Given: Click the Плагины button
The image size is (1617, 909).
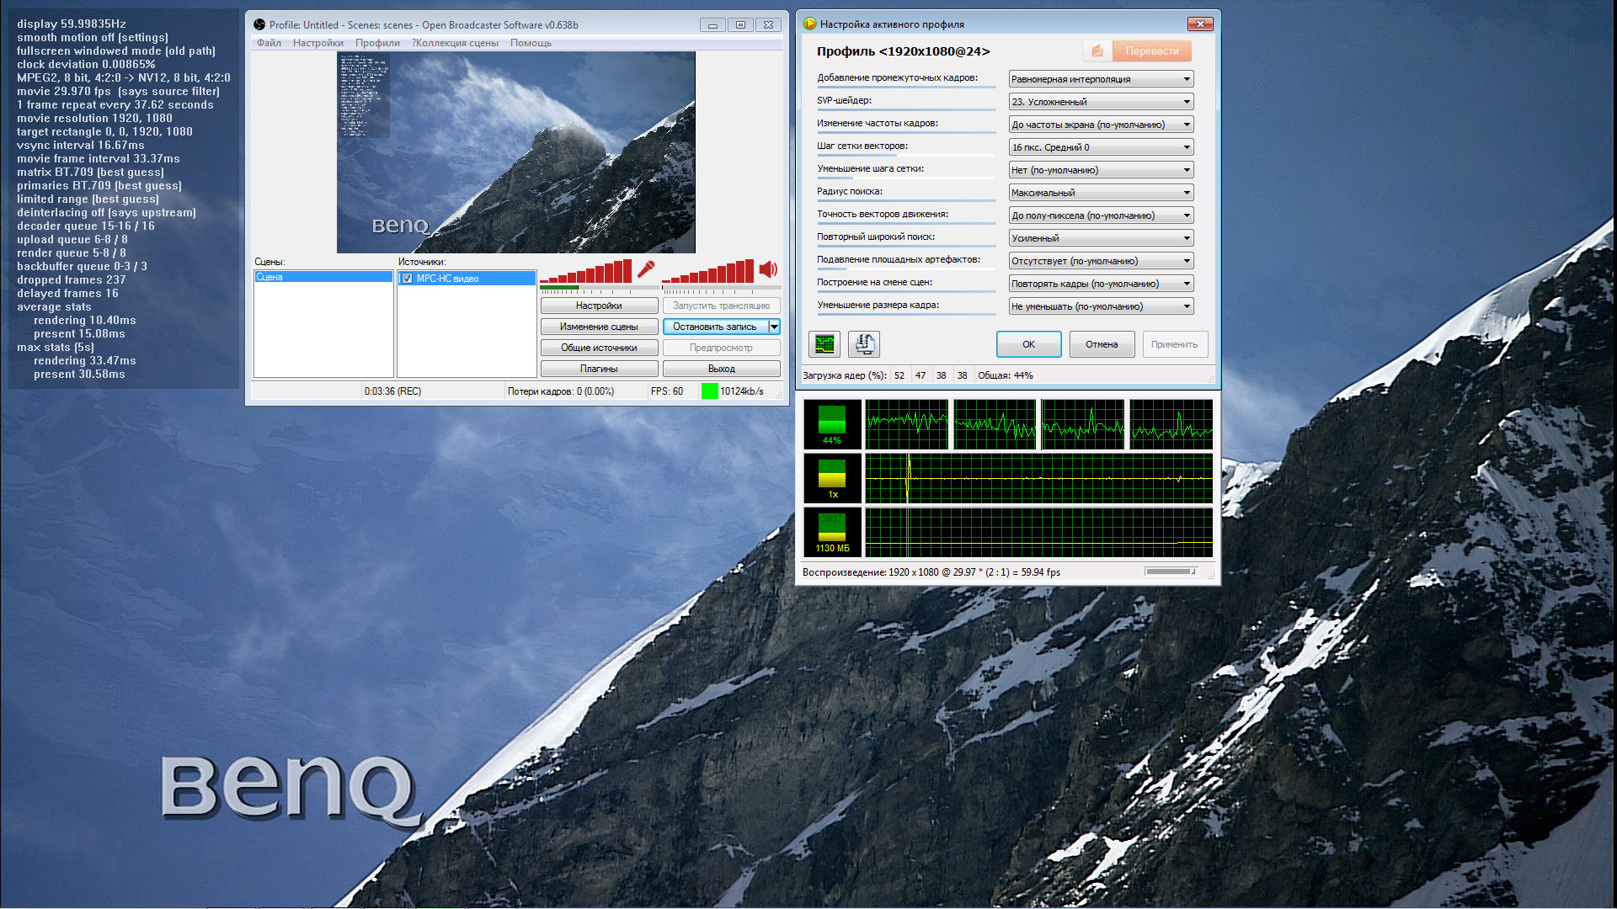Looking at the screenshot, I should (599, 369).
